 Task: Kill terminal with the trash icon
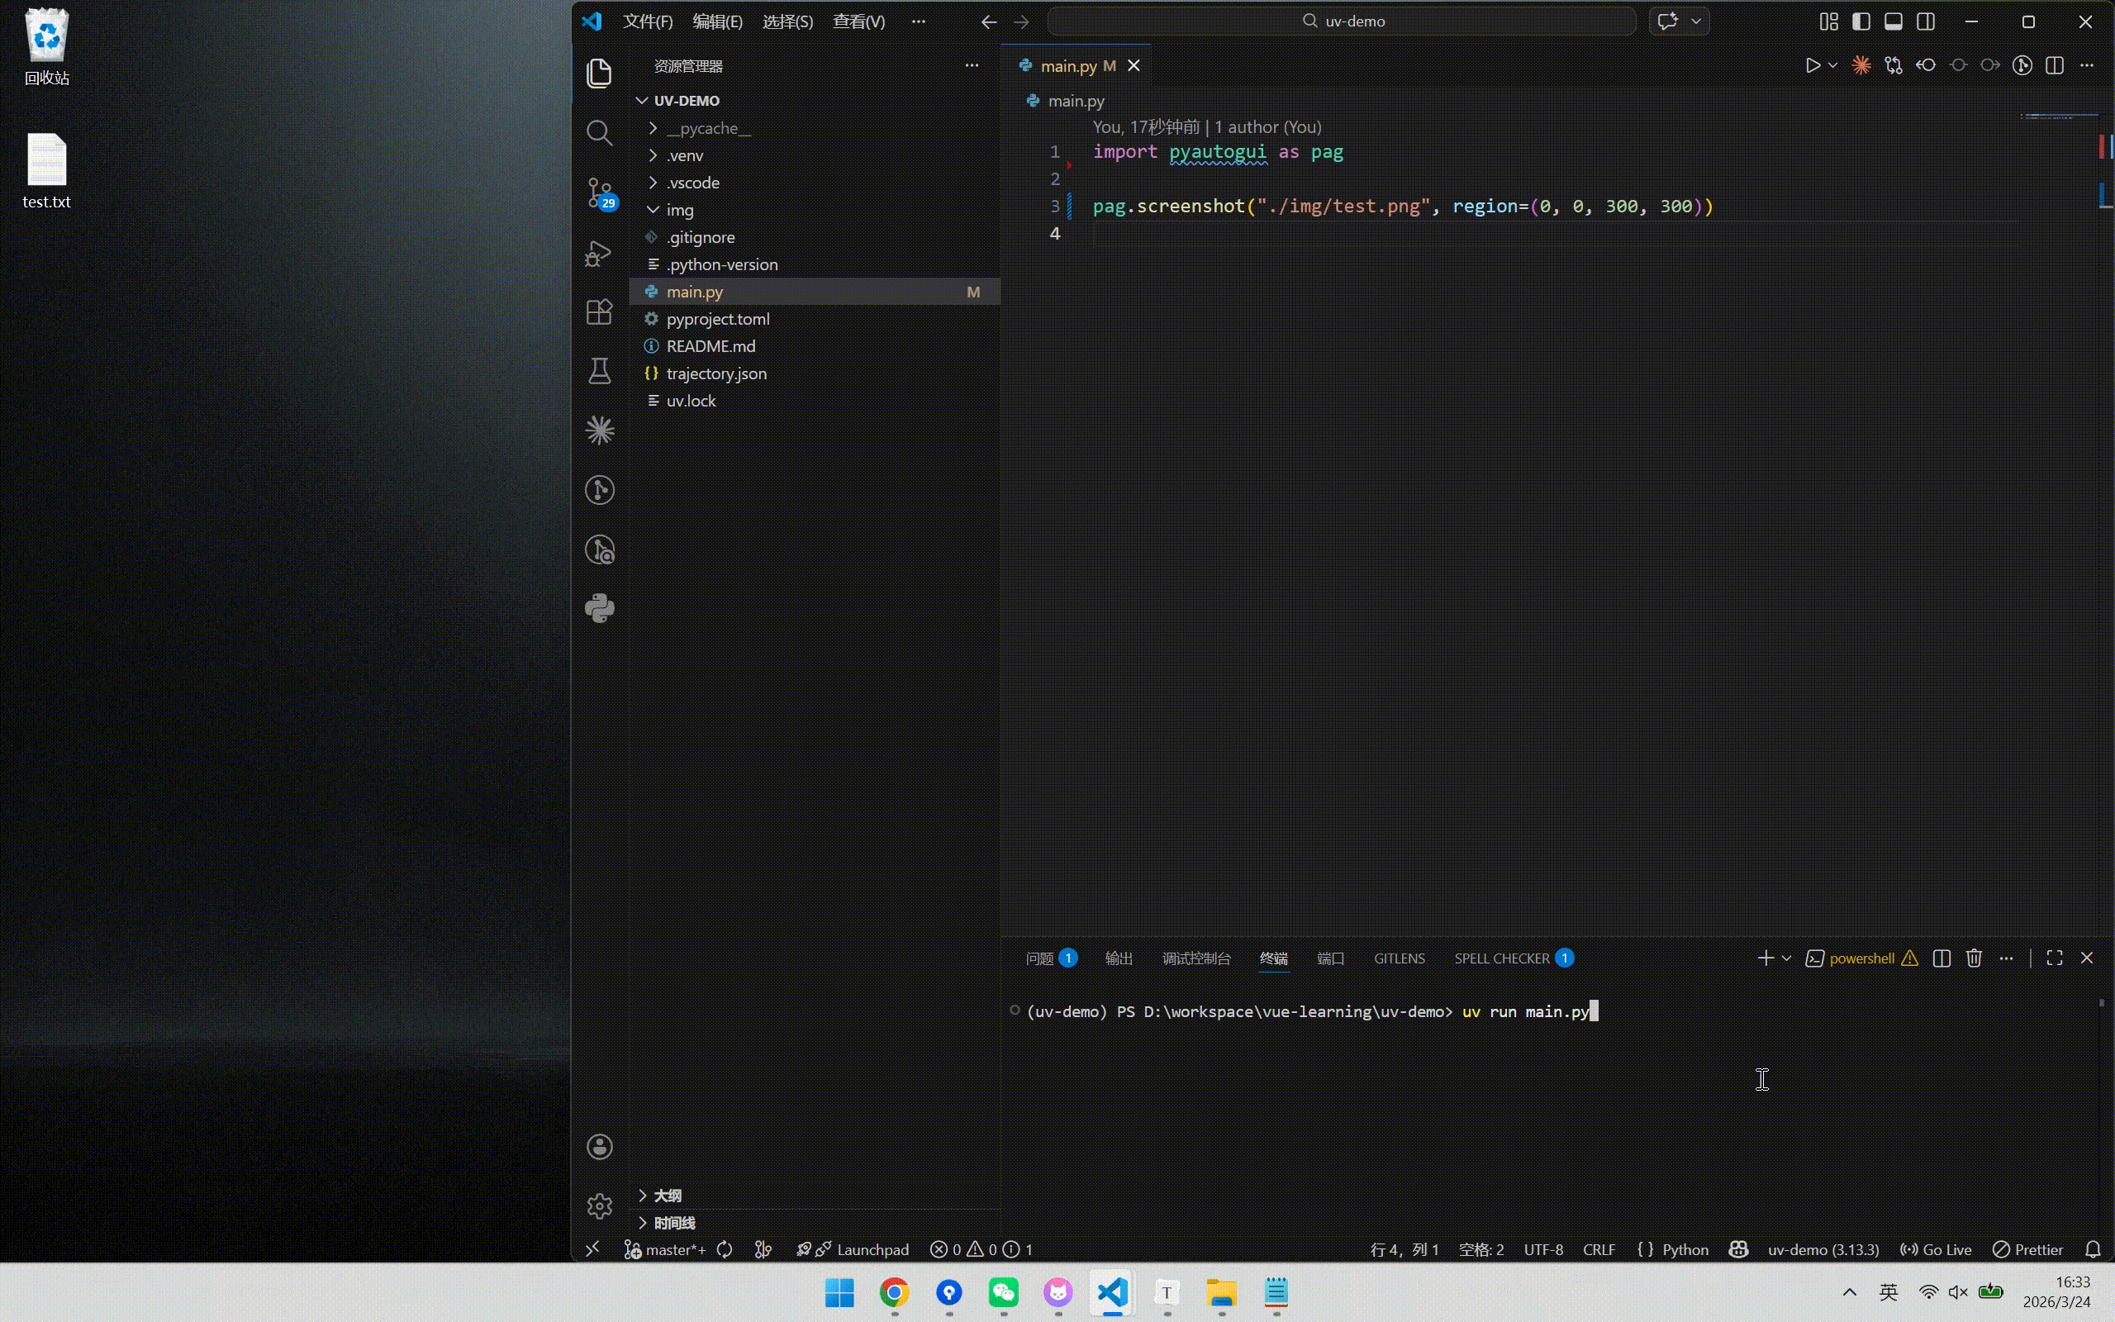(1974, 958)
